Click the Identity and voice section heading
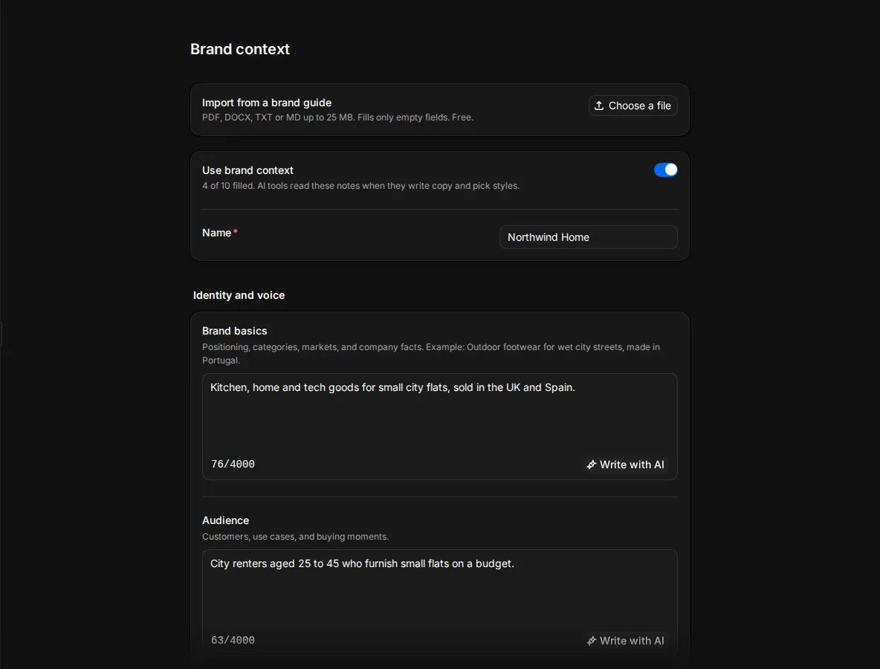The image size is (880, 669). (239, 295)
